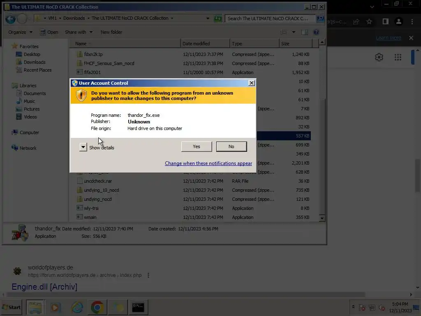
Task: Open Windows Media Player taskbar icon
Action: [56, 307]
